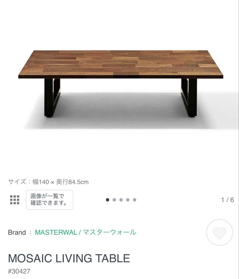Click the wooden mosaic tabletop photo
Image resolution: width=239 pixels, height=279 pixels.
pos(121,63)
